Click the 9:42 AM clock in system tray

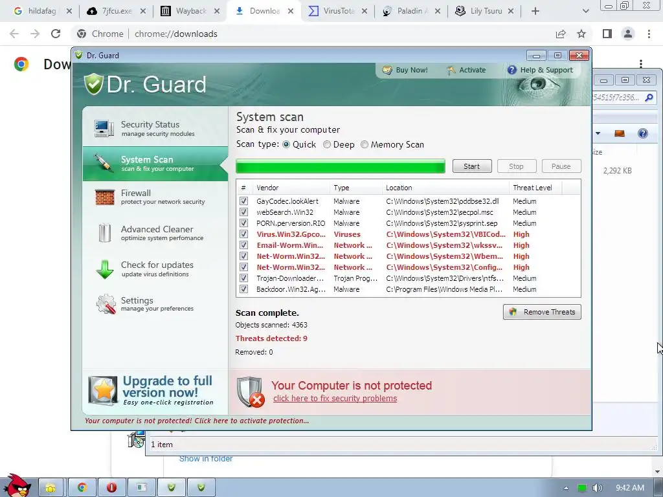[630, 488]
